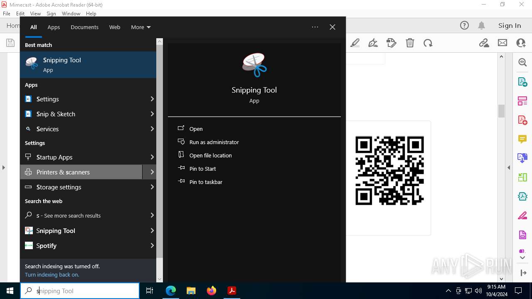Expand the 's - See more search results' arrow

pyautogui.click(x=152, y=215)
